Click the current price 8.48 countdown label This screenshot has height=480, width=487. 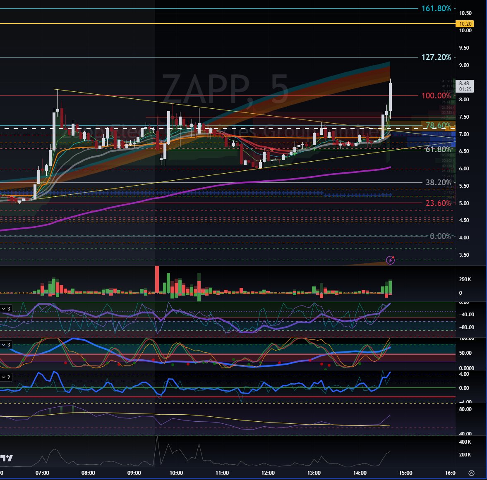click(x=465, y=86)
